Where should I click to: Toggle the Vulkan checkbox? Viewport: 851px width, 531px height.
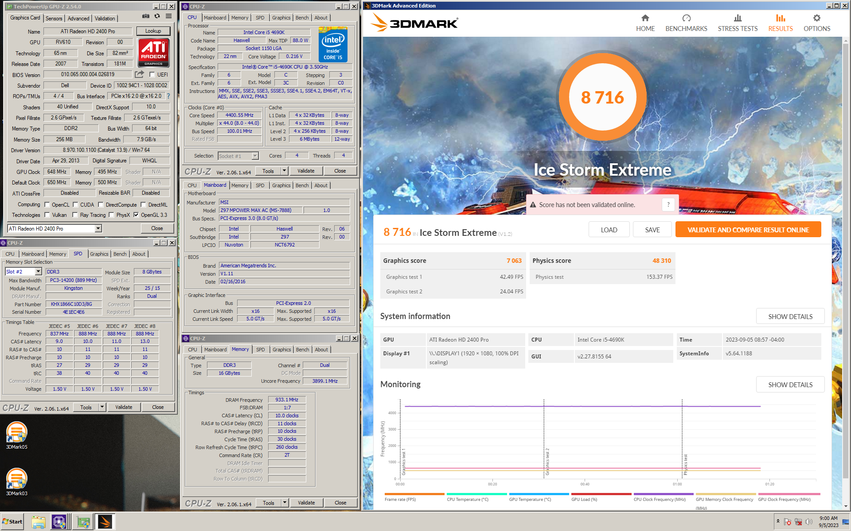tap(47, 215)
